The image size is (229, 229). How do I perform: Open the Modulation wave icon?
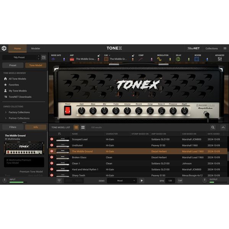[159, 59]
